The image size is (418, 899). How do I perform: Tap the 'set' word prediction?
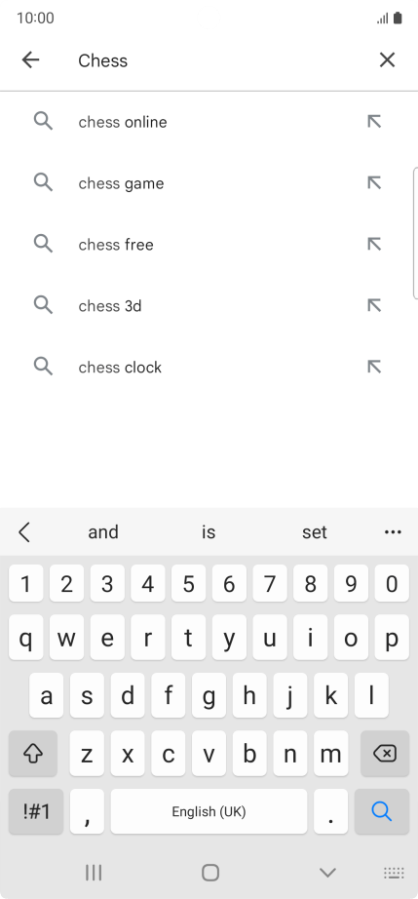[x=315, y=532]
